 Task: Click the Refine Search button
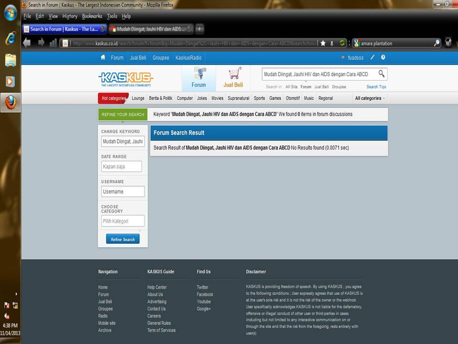pyautogui.click(x=123, y=239)
